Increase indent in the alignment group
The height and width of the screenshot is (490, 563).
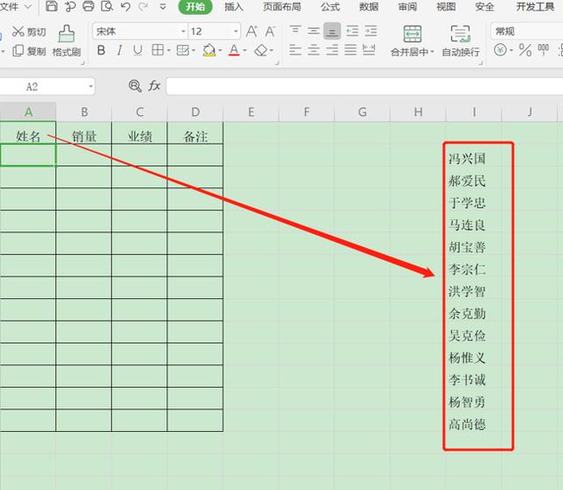pyautogui.click(x=370, y=32)
